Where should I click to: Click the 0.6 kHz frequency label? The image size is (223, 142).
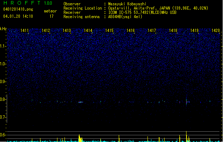coord(3,135)
